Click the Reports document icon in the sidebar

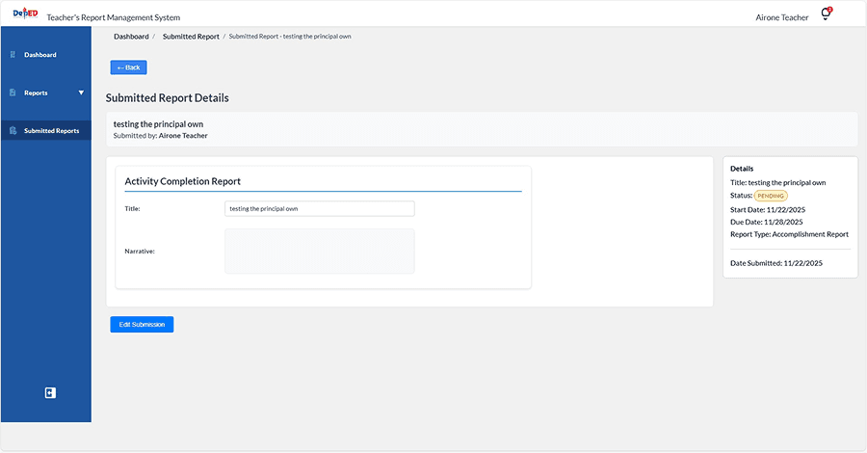(x=13, y=93)
